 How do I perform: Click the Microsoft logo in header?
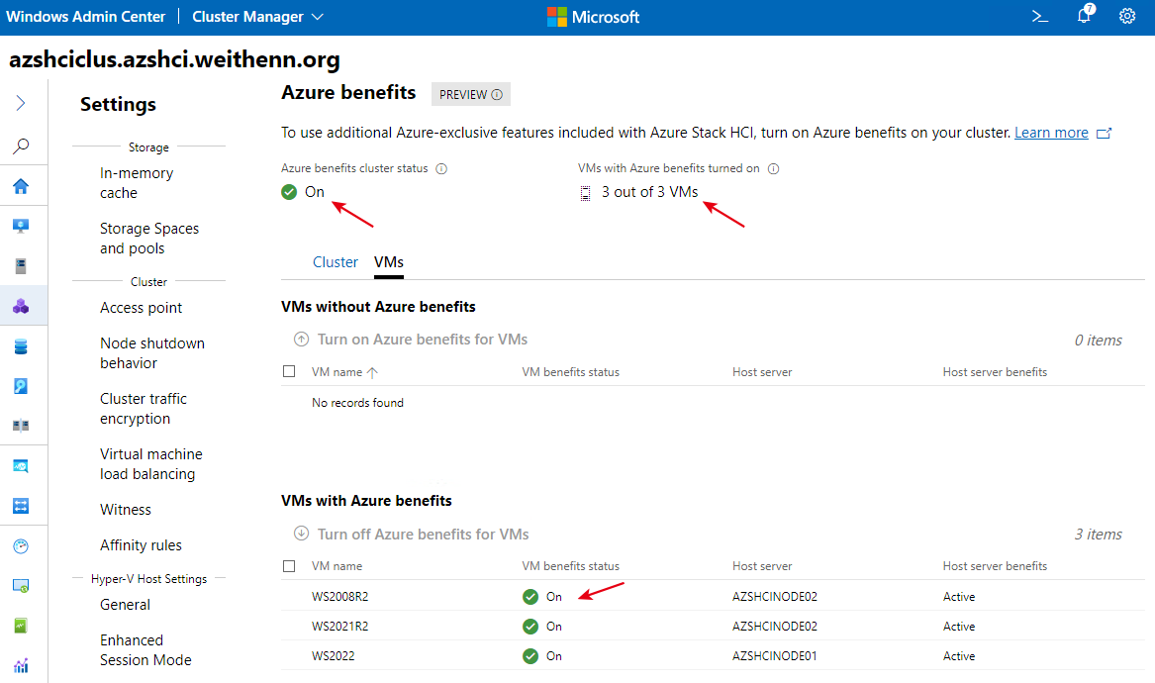593,17
